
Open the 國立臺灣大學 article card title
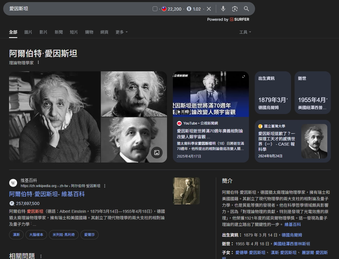tap(276, 141)
